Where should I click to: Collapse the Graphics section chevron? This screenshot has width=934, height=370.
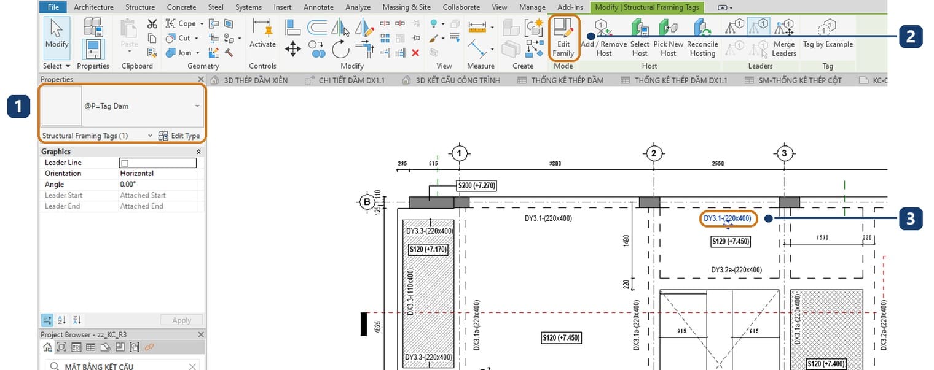(198, 152)
